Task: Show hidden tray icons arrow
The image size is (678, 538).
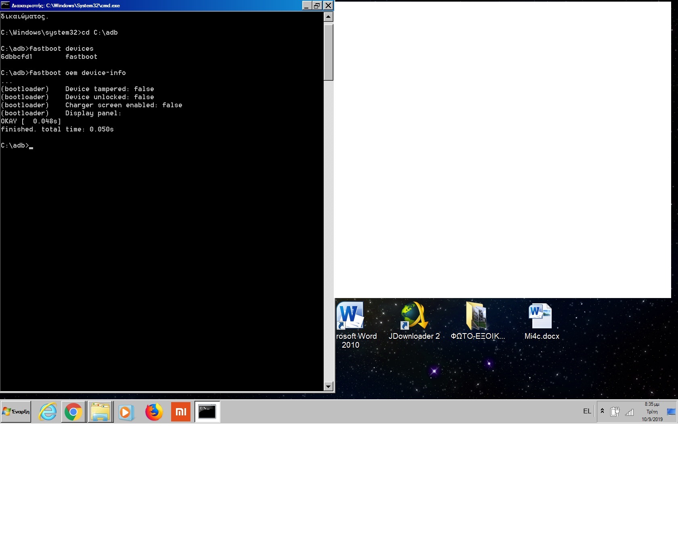Action: 602,411
